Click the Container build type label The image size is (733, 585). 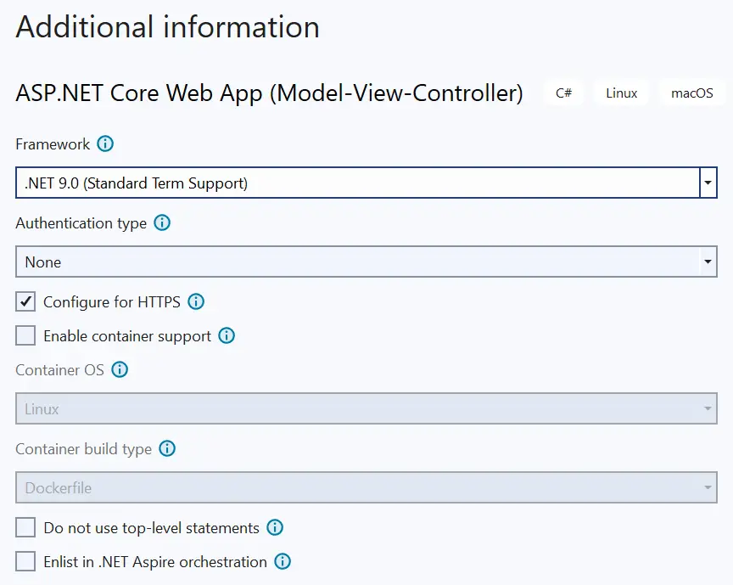(84, 449)
